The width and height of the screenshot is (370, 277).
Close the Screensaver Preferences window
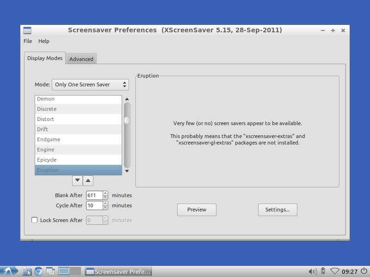tap(343, 30)
